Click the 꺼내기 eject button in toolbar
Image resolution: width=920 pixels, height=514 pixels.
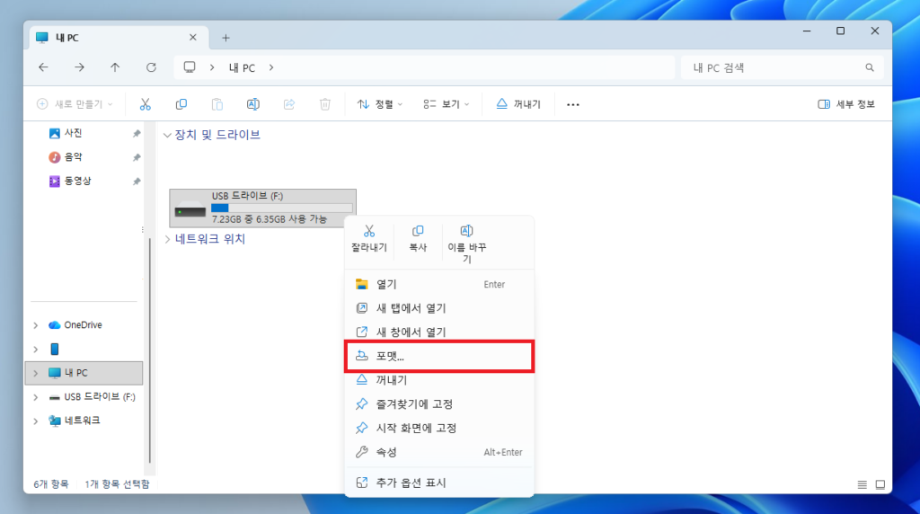pos(518,104)
